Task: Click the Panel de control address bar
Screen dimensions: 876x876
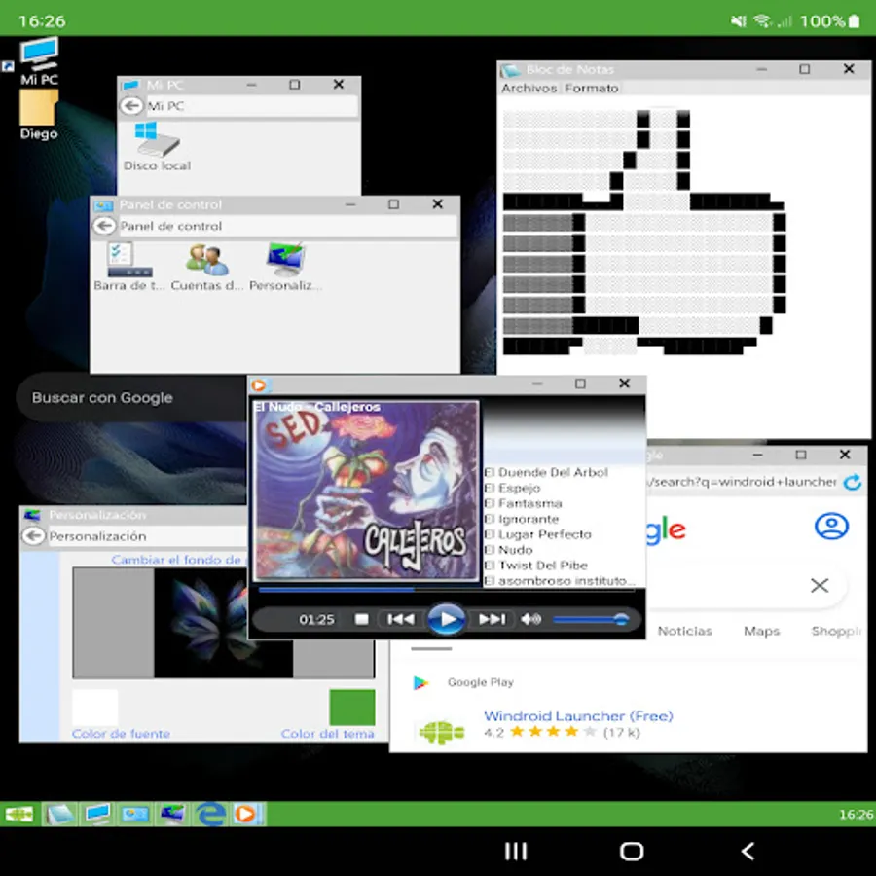Action: [287, 226]
